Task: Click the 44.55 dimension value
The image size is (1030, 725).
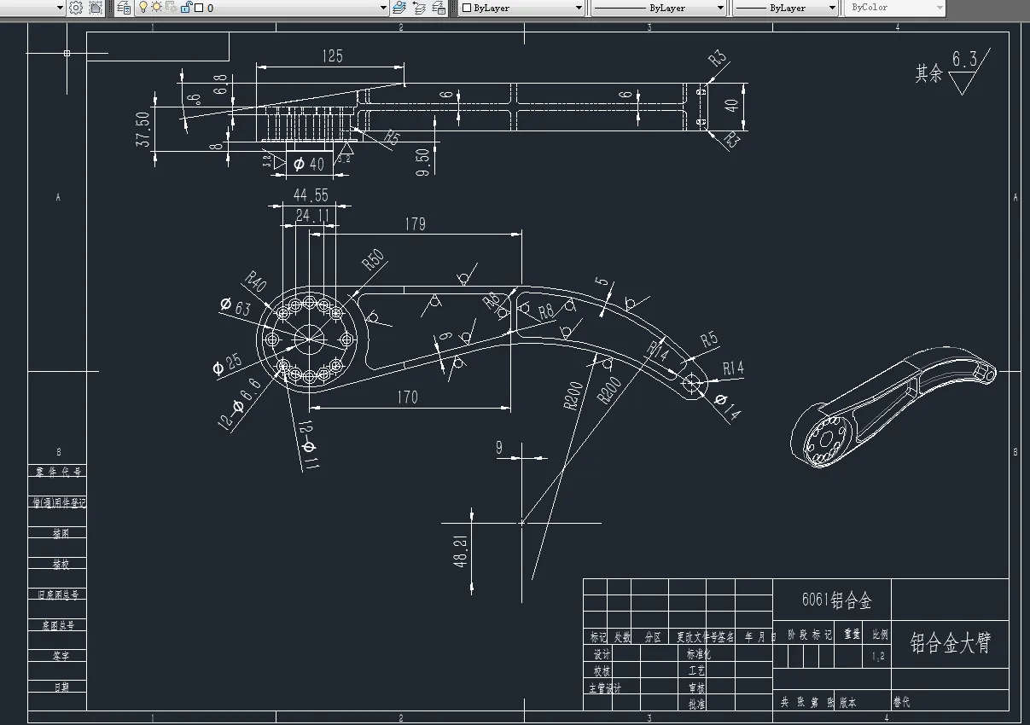Action: tap(311, 195)
